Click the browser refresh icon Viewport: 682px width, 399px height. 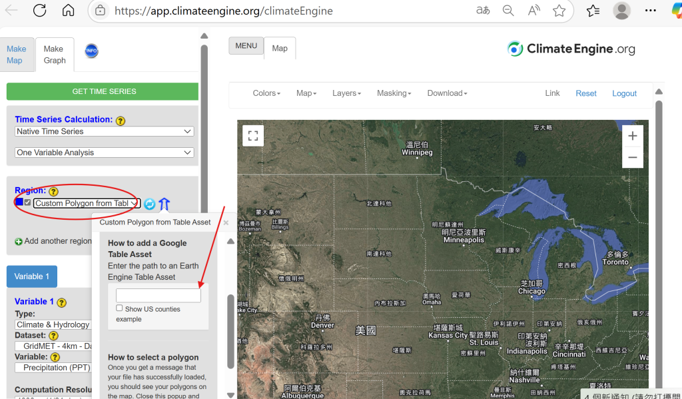tap(39, 11)
